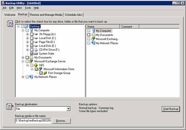
Task: Click the First Storage Group icon
Action: tap(45, 73)
